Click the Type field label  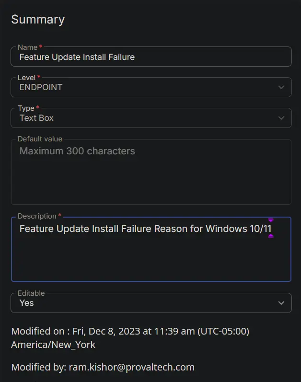click(26, 108)
